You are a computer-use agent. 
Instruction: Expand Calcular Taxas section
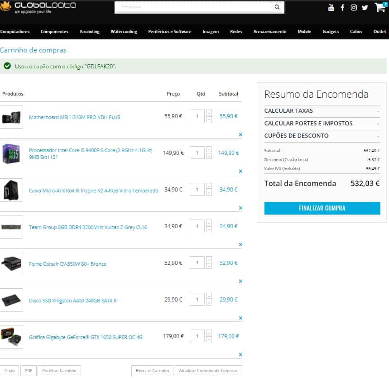(x=322, y=111)
